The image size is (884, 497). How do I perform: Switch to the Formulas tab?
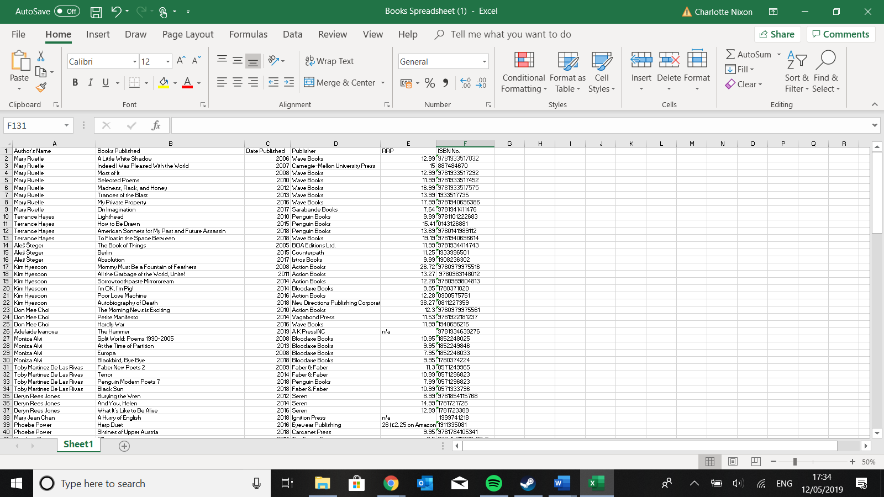coord(248,34)
